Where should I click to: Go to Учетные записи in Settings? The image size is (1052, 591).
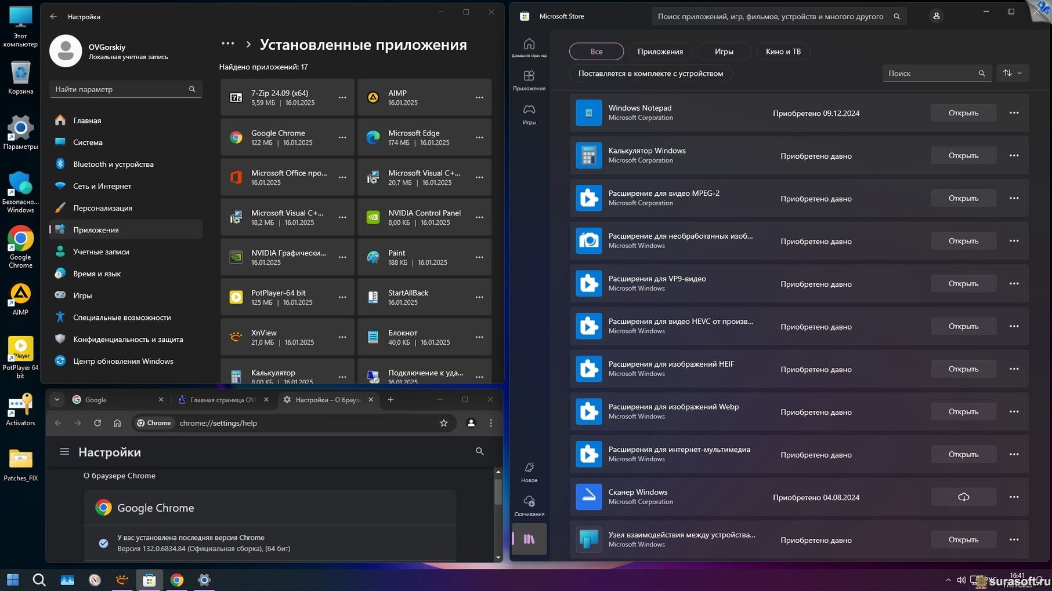tap(126, 252)
